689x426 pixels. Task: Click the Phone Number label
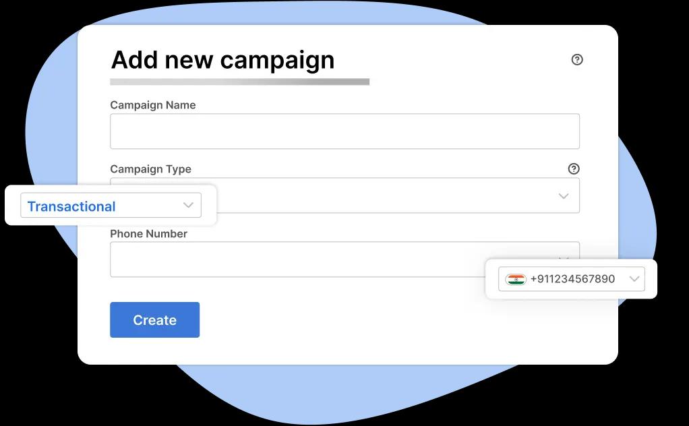click(148, 234)
